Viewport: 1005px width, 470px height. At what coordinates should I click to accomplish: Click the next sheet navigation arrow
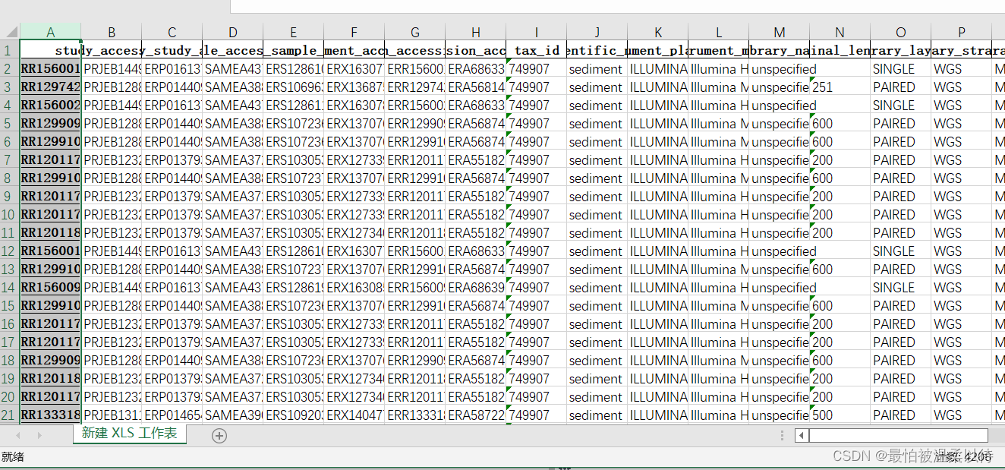[x=39, y=435]
